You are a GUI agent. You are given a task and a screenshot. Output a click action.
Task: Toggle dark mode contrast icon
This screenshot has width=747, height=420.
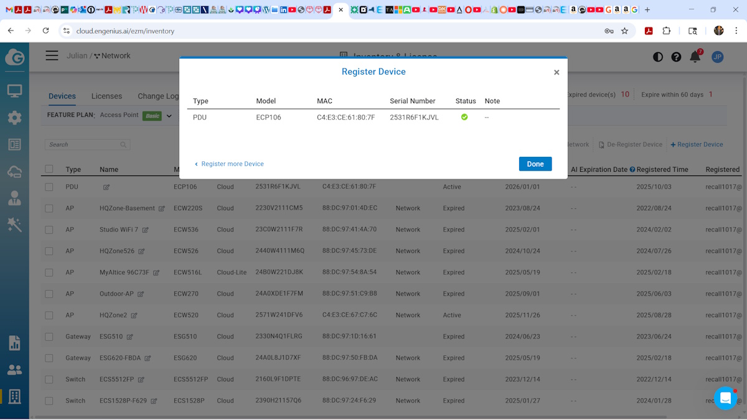(658, 57)
